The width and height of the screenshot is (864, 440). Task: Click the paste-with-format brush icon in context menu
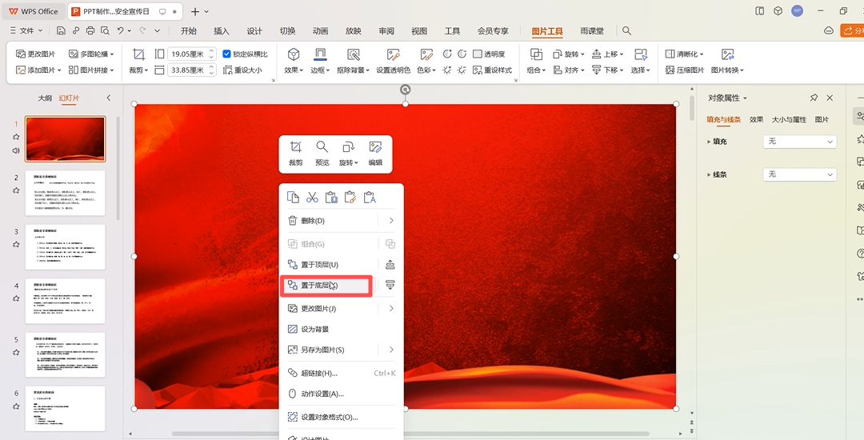(350, 198)
